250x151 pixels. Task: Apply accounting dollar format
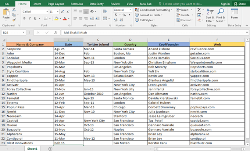[116, 15]
